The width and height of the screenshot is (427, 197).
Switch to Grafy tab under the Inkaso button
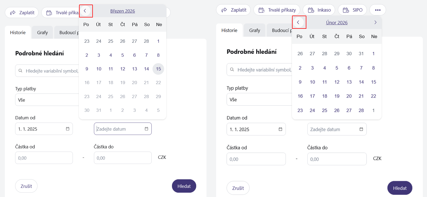point(255,30)
